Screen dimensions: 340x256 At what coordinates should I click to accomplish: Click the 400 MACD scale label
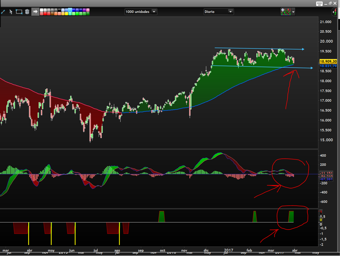pyautogui.click(x=323, y=156)
